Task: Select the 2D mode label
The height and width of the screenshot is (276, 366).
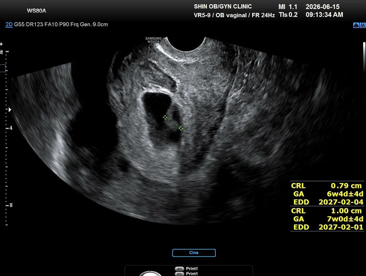Action: (9, 25)
